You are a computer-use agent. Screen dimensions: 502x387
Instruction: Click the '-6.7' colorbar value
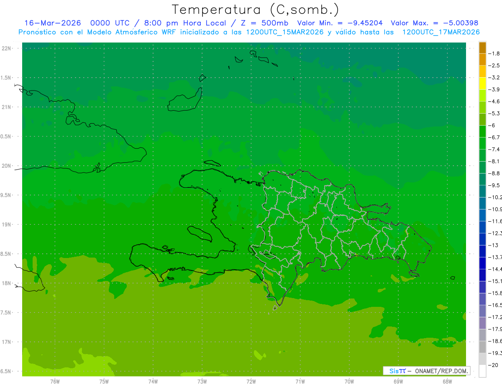point(494,137)
